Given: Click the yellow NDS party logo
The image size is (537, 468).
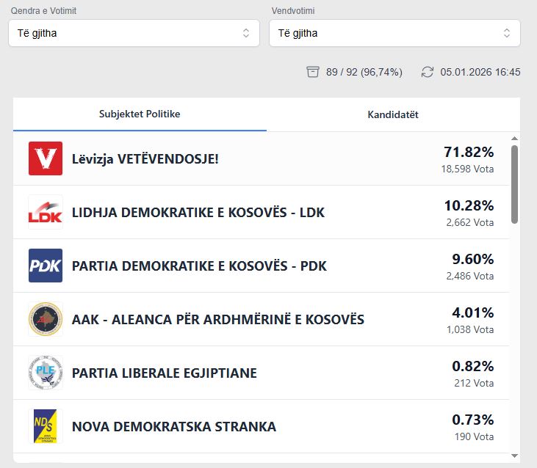Looking at the screenshot, I should tap(46, 426).
